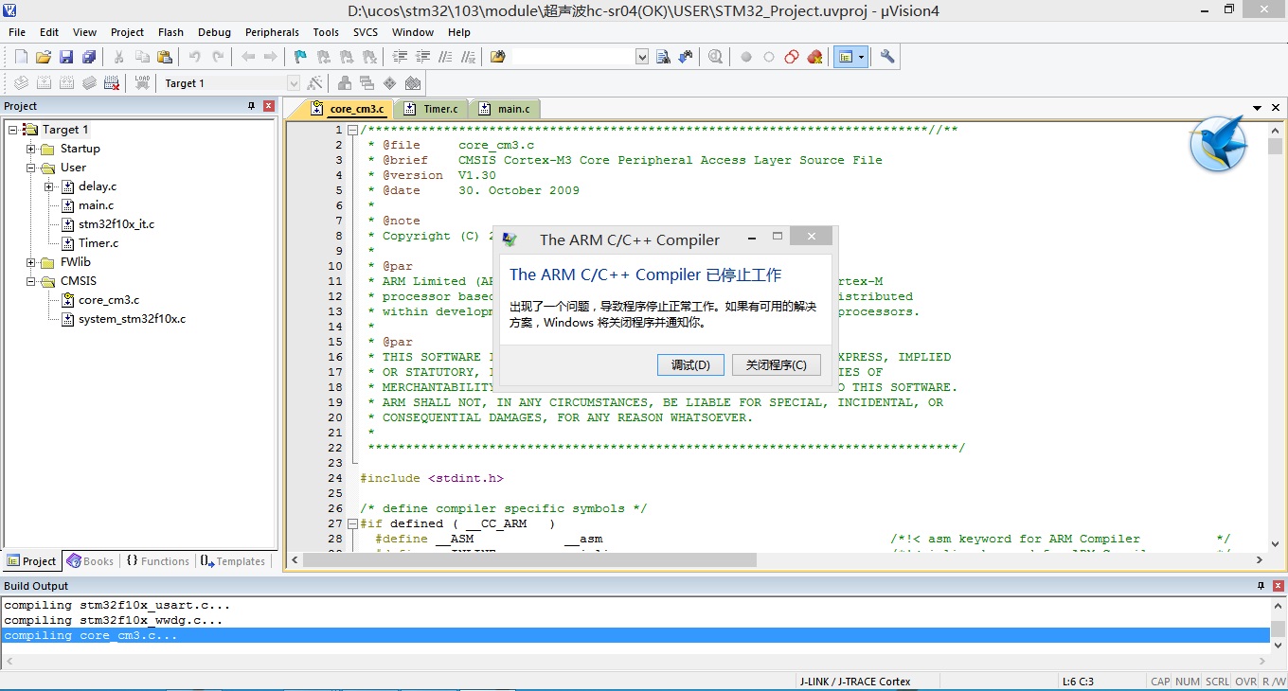Click the editor horizontal scrollbar thumb

pyautogui.click(x=529, y=560)
